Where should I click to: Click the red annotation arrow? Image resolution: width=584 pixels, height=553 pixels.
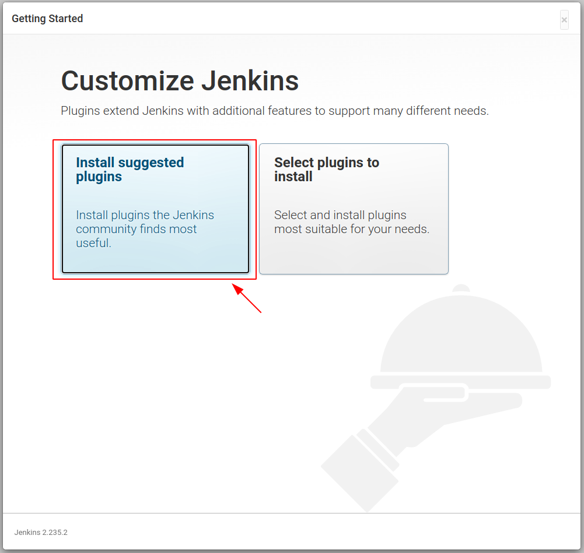247,298
